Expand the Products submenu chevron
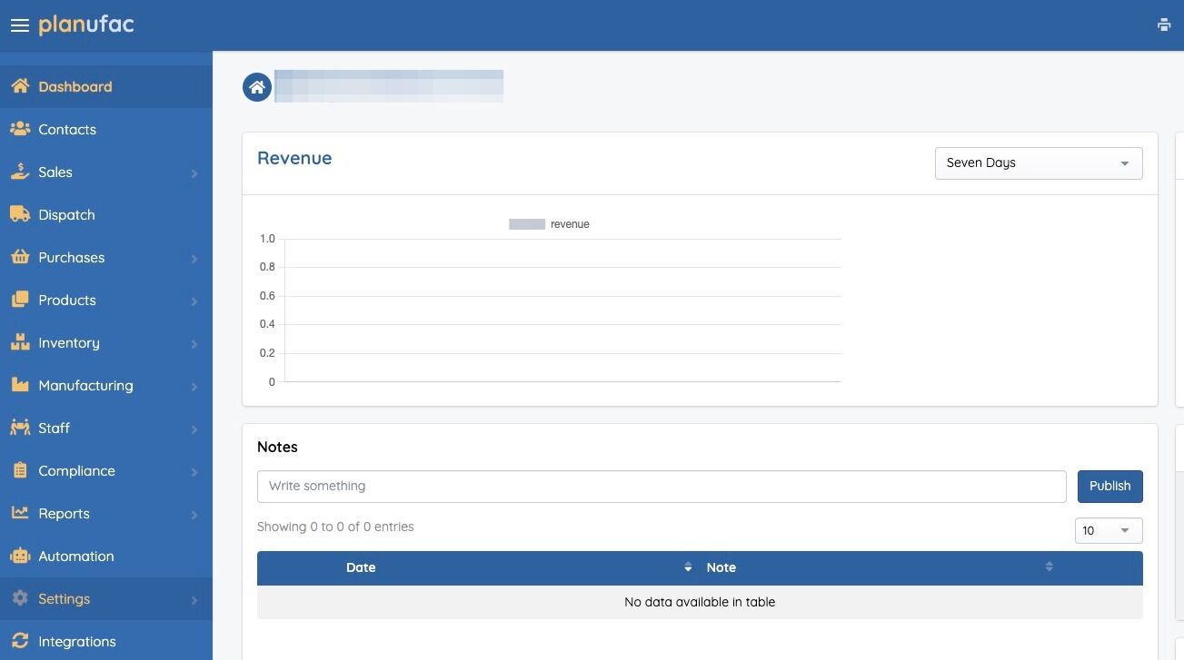This screenshot has height=660, width=1184. (x=194, y=300)
